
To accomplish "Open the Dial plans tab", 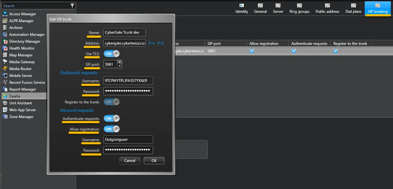I will (354, 8).
